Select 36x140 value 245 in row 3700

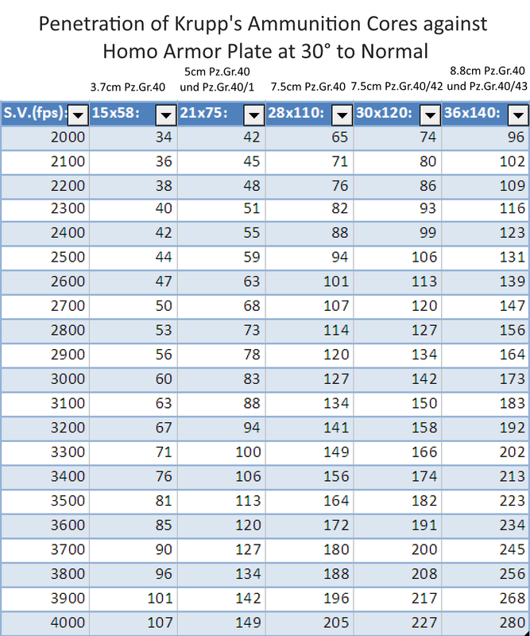[486, 550]
